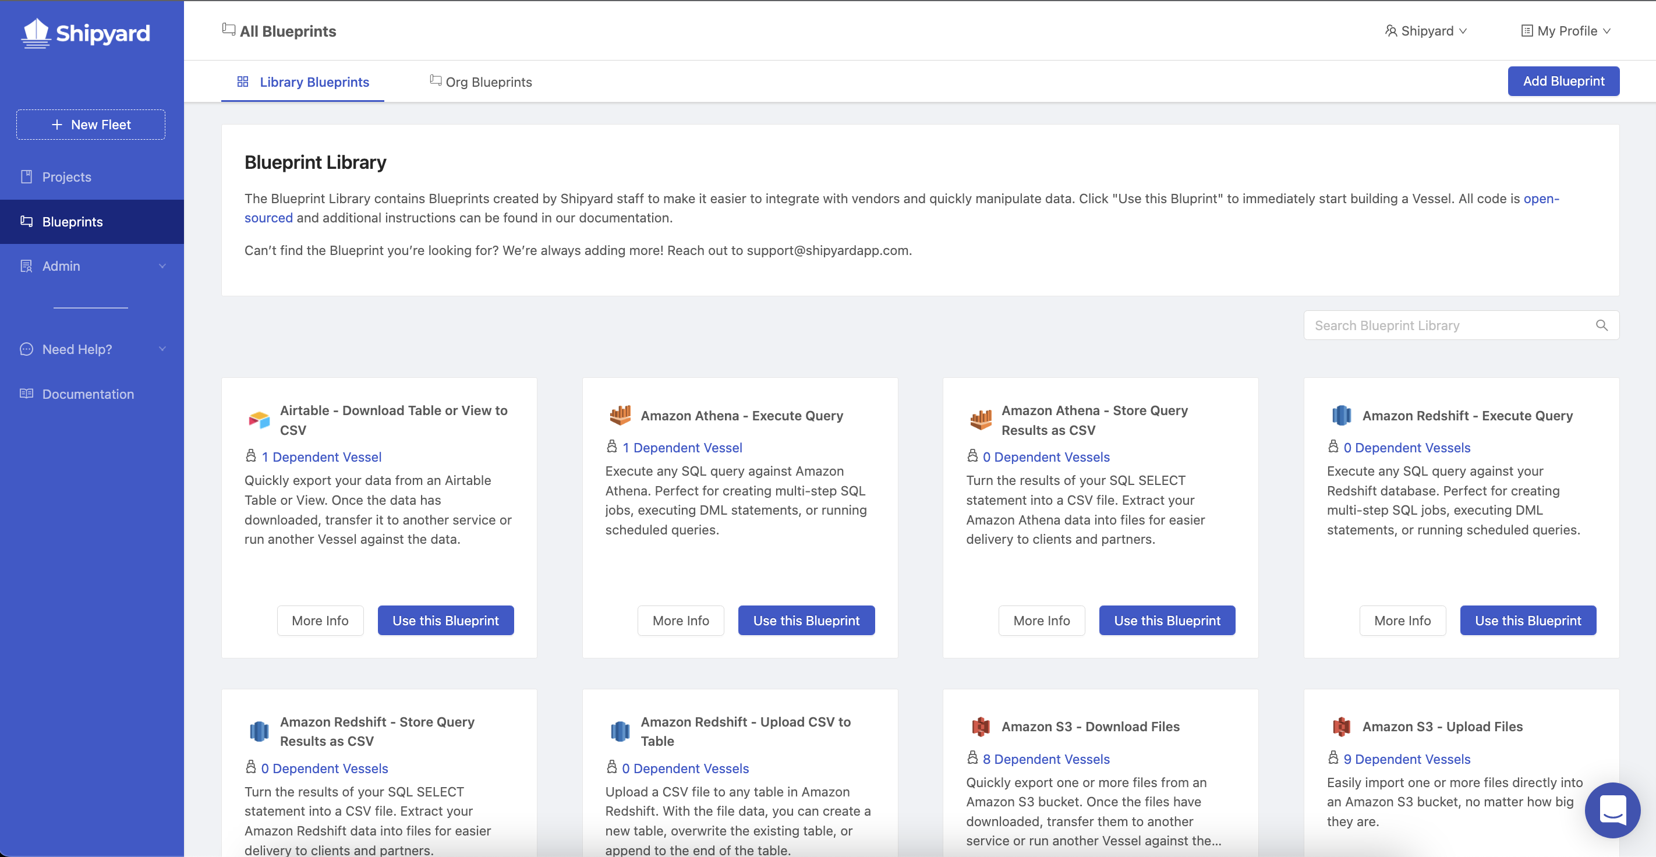
Task: Click the Airtable logo icon
Action: (259, 420)
